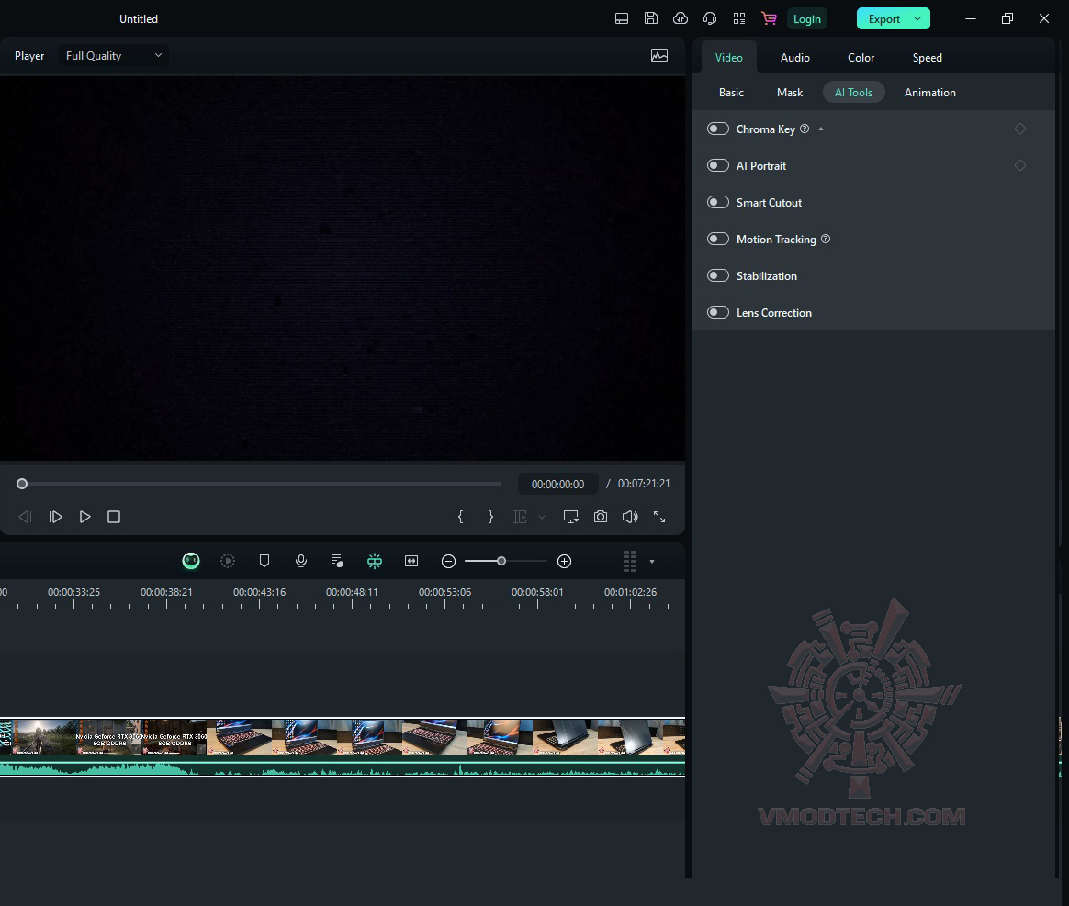Click the AI Portrait keyframe diamond
The width and height of the screenshot is (1069, 906).
pyautogui.click(x=1020, y=165)
